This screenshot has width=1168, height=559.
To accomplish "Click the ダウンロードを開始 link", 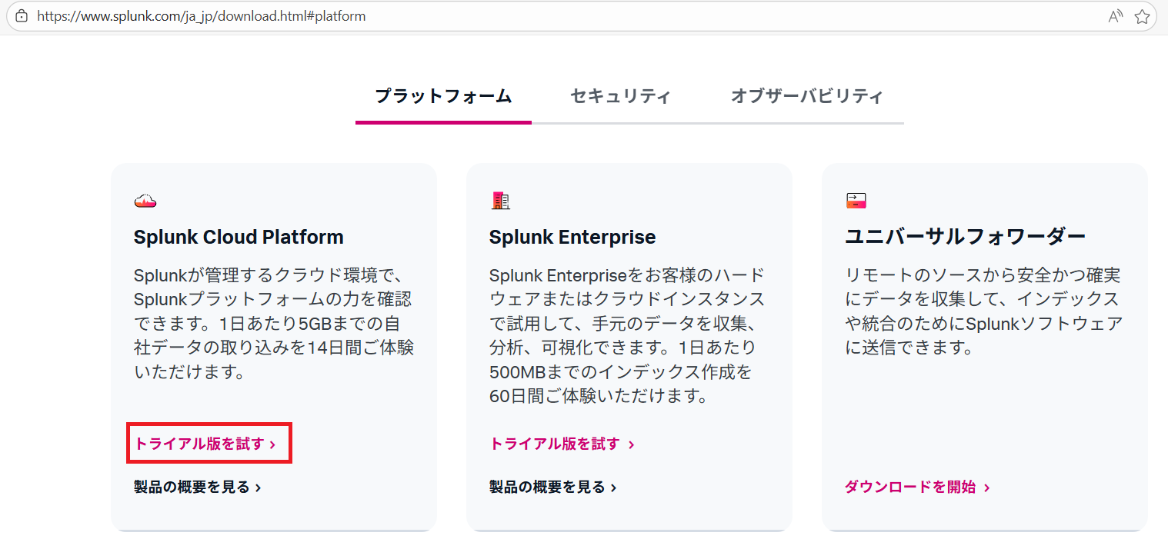I will pyautogui.click(x=916, y=487).
